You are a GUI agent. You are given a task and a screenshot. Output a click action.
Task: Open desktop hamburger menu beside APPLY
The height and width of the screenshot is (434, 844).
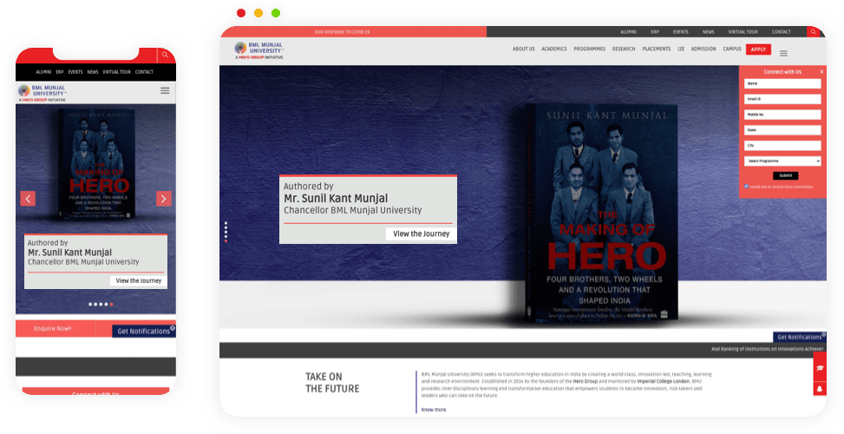coord(784,53)
